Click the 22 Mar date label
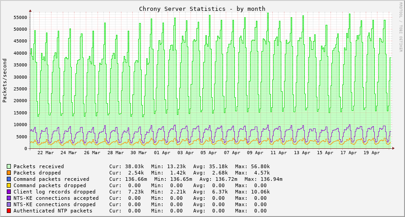Screen dimensions: 405x217 click(46, 153)
